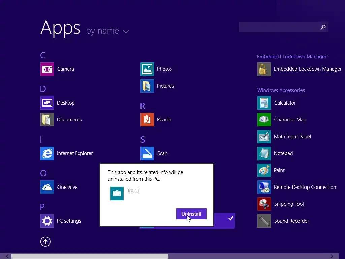345x259 pixels.
Task: Click the Windows Accessories group header
Action: [281, 90]
